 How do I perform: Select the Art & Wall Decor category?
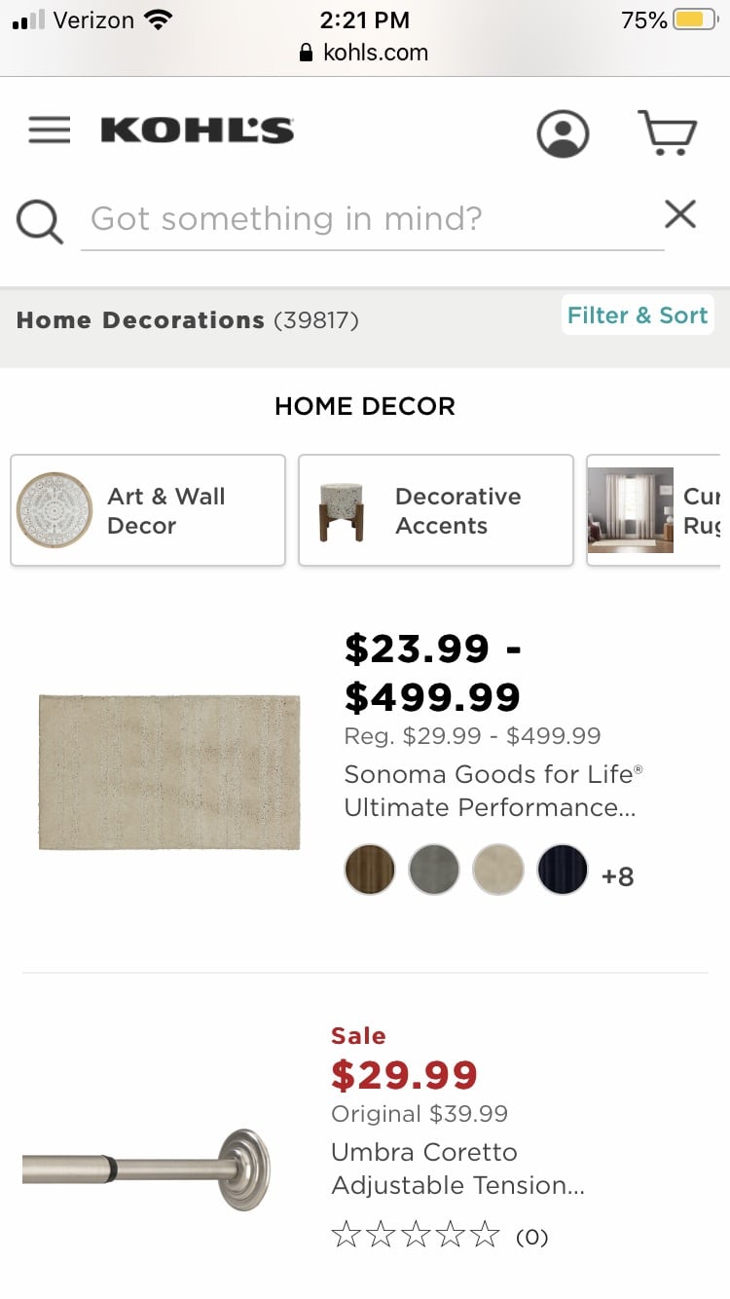tap(166, 510)
